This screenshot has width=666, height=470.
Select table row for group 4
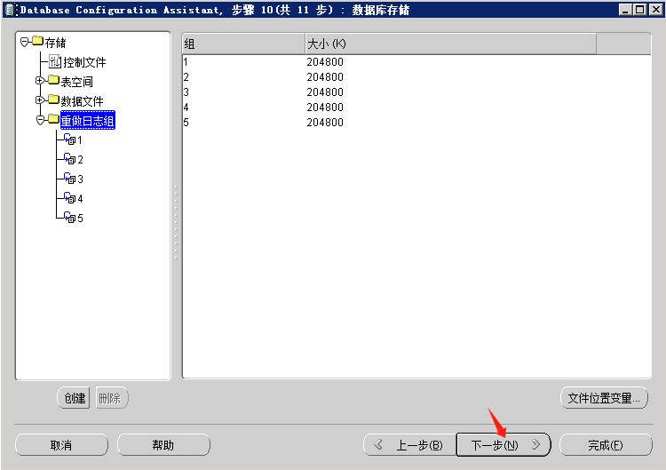click(416, 108)
